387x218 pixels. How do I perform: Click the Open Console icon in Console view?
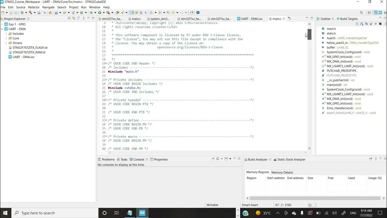[x=226, y=159]
